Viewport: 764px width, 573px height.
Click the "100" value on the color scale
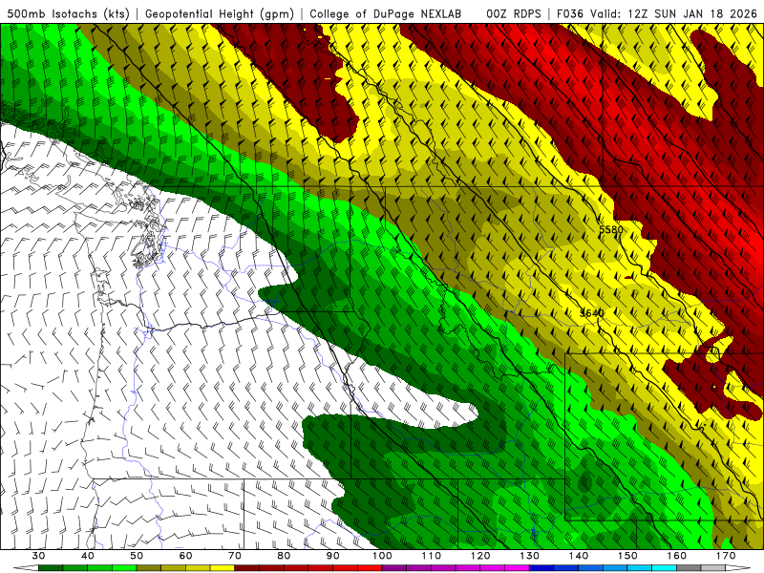382,556
